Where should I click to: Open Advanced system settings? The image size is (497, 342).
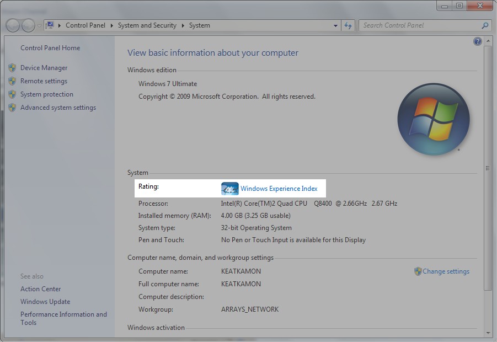pyautogui.click(x=58, y=108)
